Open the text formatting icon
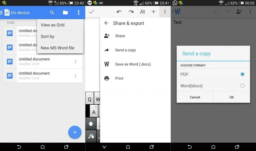Screen dimensions: 256x151 [x=142, y=11]
